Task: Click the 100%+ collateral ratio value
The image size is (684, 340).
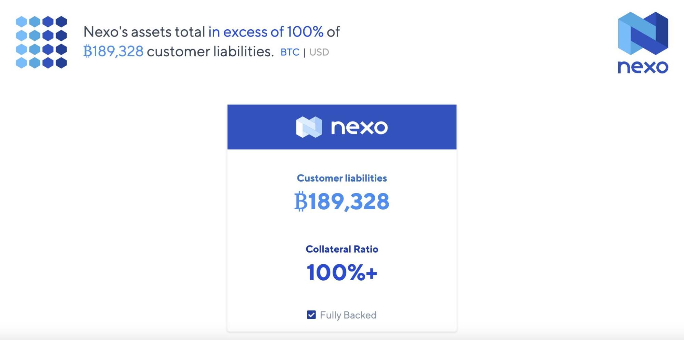Action: (x=342, y=272)
